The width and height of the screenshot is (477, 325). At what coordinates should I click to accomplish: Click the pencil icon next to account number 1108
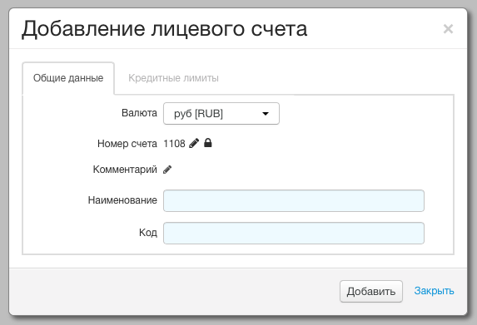(x=194, y=143)
